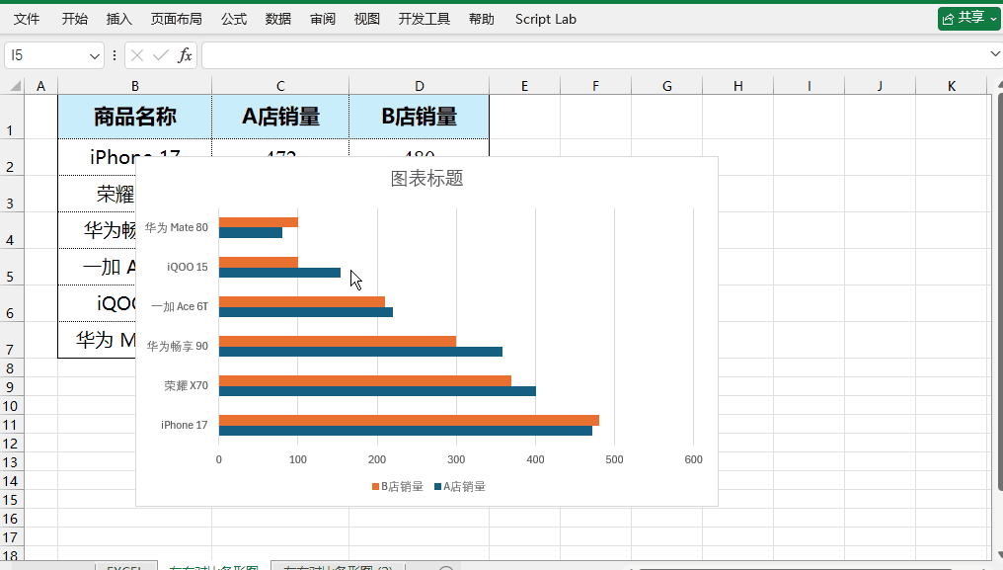Click the confirm checkmark icon in formula bar

[x=161, y=55]
